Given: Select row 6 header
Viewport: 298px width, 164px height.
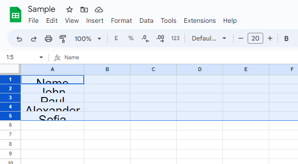Looking at the screenshot, I should [10, 125].
